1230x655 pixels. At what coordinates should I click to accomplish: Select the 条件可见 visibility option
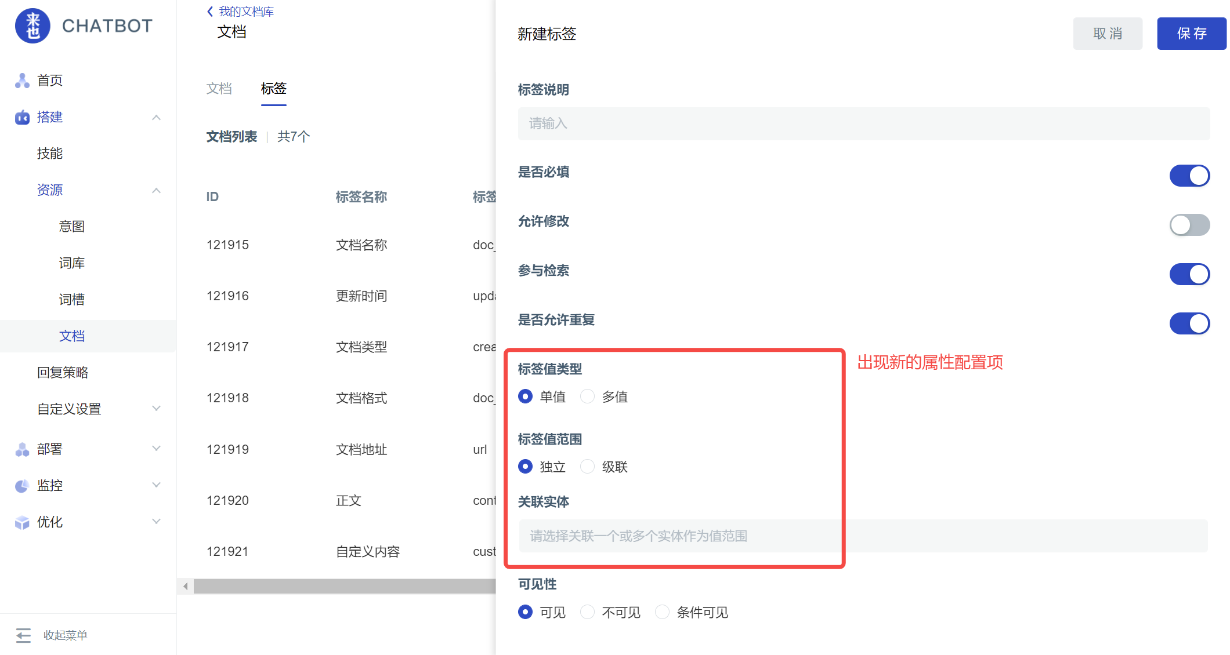pyautogui.click(x=662, y=612)
